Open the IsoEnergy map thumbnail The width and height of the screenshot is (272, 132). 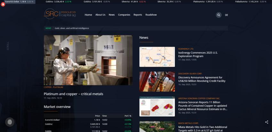pyautogui.click(x=157, y=57)
